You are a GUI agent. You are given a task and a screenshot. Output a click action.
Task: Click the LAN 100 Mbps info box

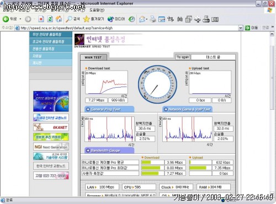[103, 187]
